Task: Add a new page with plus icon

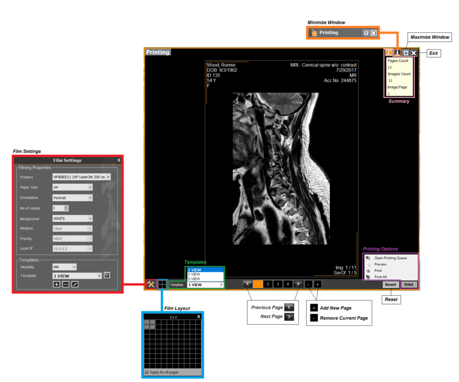Action: (317, 284)
